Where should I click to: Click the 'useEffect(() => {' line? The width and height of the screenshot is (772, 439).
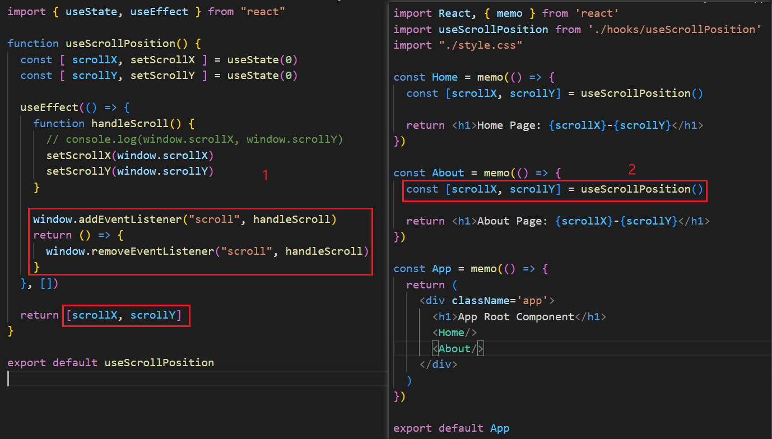(75, 107)
